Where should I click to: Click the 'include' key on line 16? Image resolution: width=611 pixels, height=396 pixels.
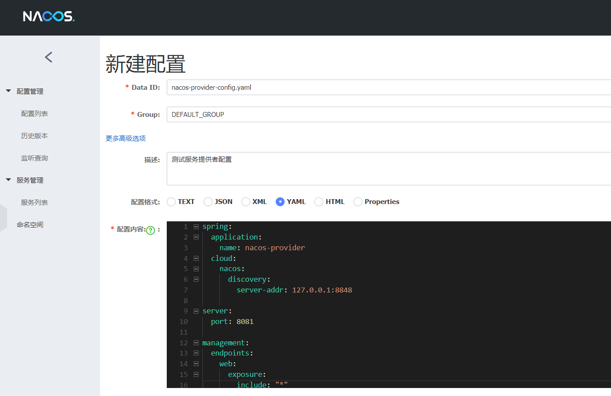click(x=252, y=385)
